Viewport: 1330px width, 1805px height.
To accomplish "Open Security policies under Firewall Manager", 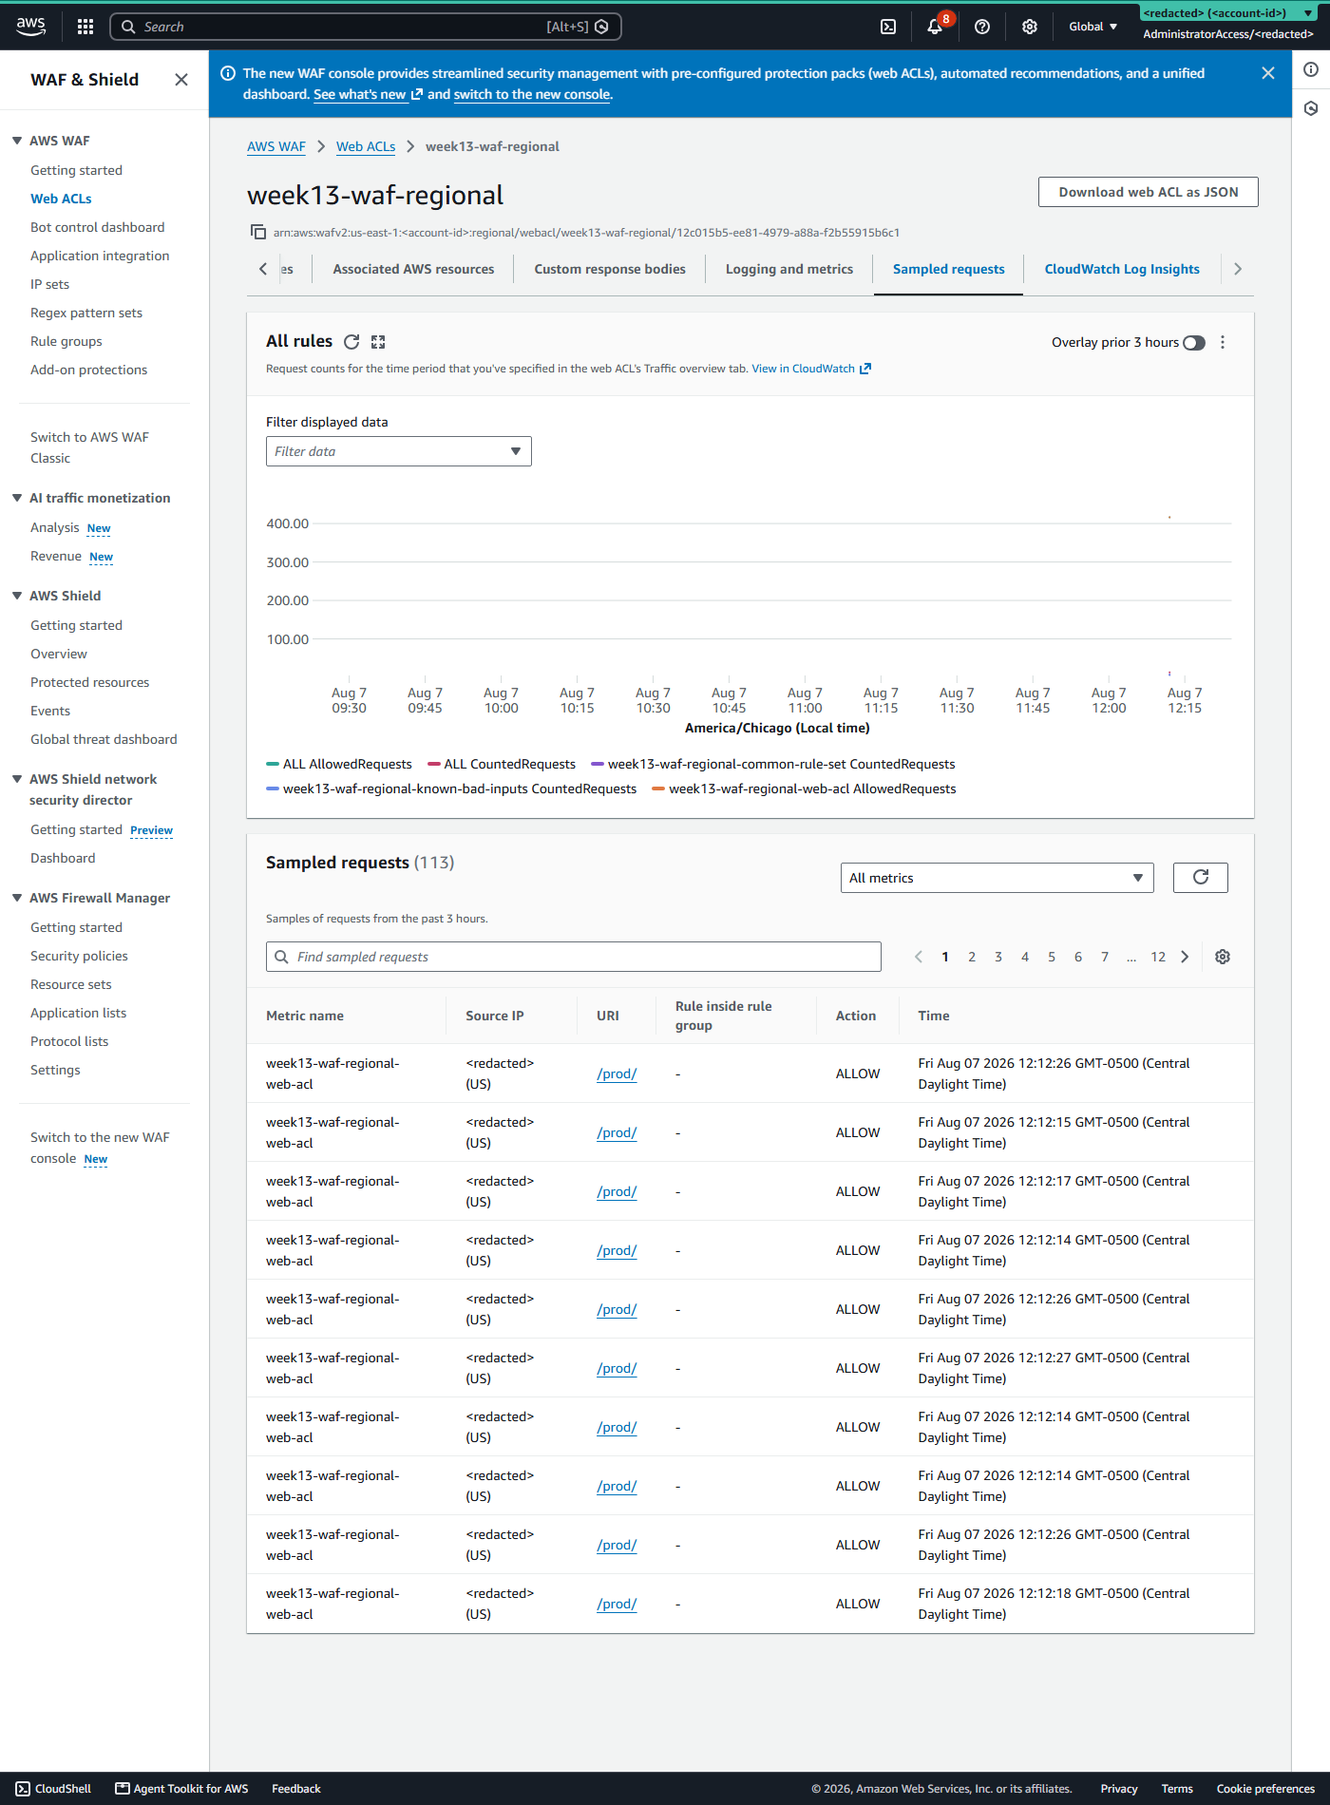I will 79,956.
